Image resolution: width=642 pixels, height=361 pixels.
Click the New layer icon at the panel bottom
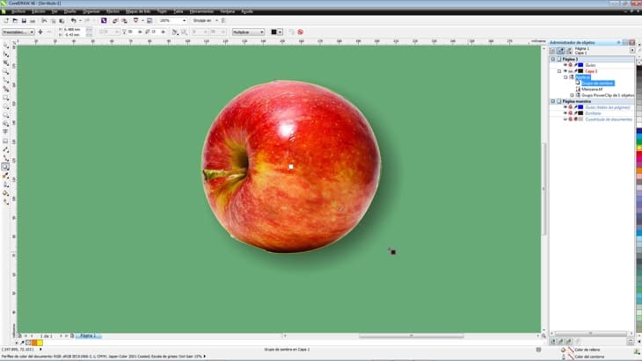click(x=553, y=342)
